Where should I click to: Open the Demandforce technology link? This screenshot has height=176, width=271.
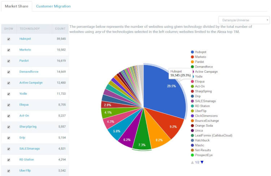pos(29,72)
